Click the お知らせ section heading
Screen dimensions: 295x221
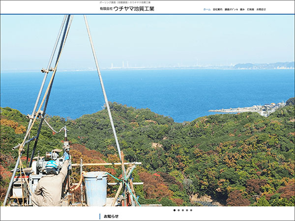tap(111, 216)
